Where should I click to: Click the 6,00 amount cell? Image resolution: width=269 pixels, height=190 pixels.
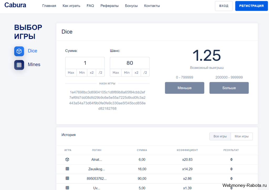point(142,160)
